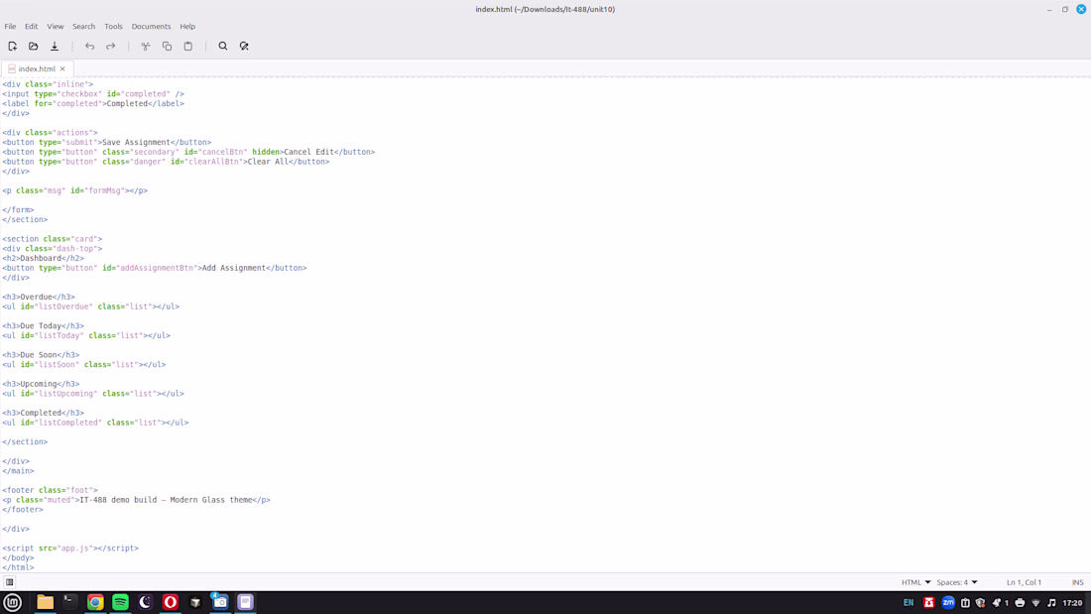Click the 'IT-488 demo build' paragraph line
The height and width of the screenshot is (614, 1091).
click(137, 500)
